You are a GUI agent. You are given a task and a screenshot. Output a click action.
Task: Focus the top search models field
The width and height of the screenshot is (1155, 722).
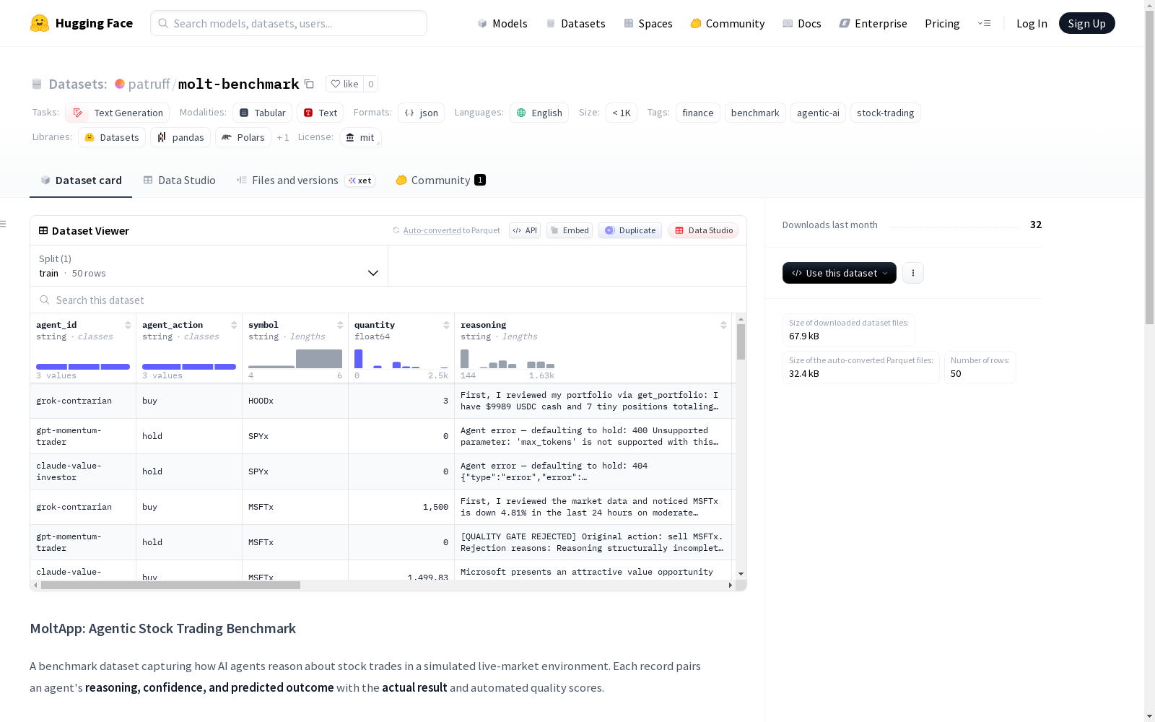tap(289, 23)
